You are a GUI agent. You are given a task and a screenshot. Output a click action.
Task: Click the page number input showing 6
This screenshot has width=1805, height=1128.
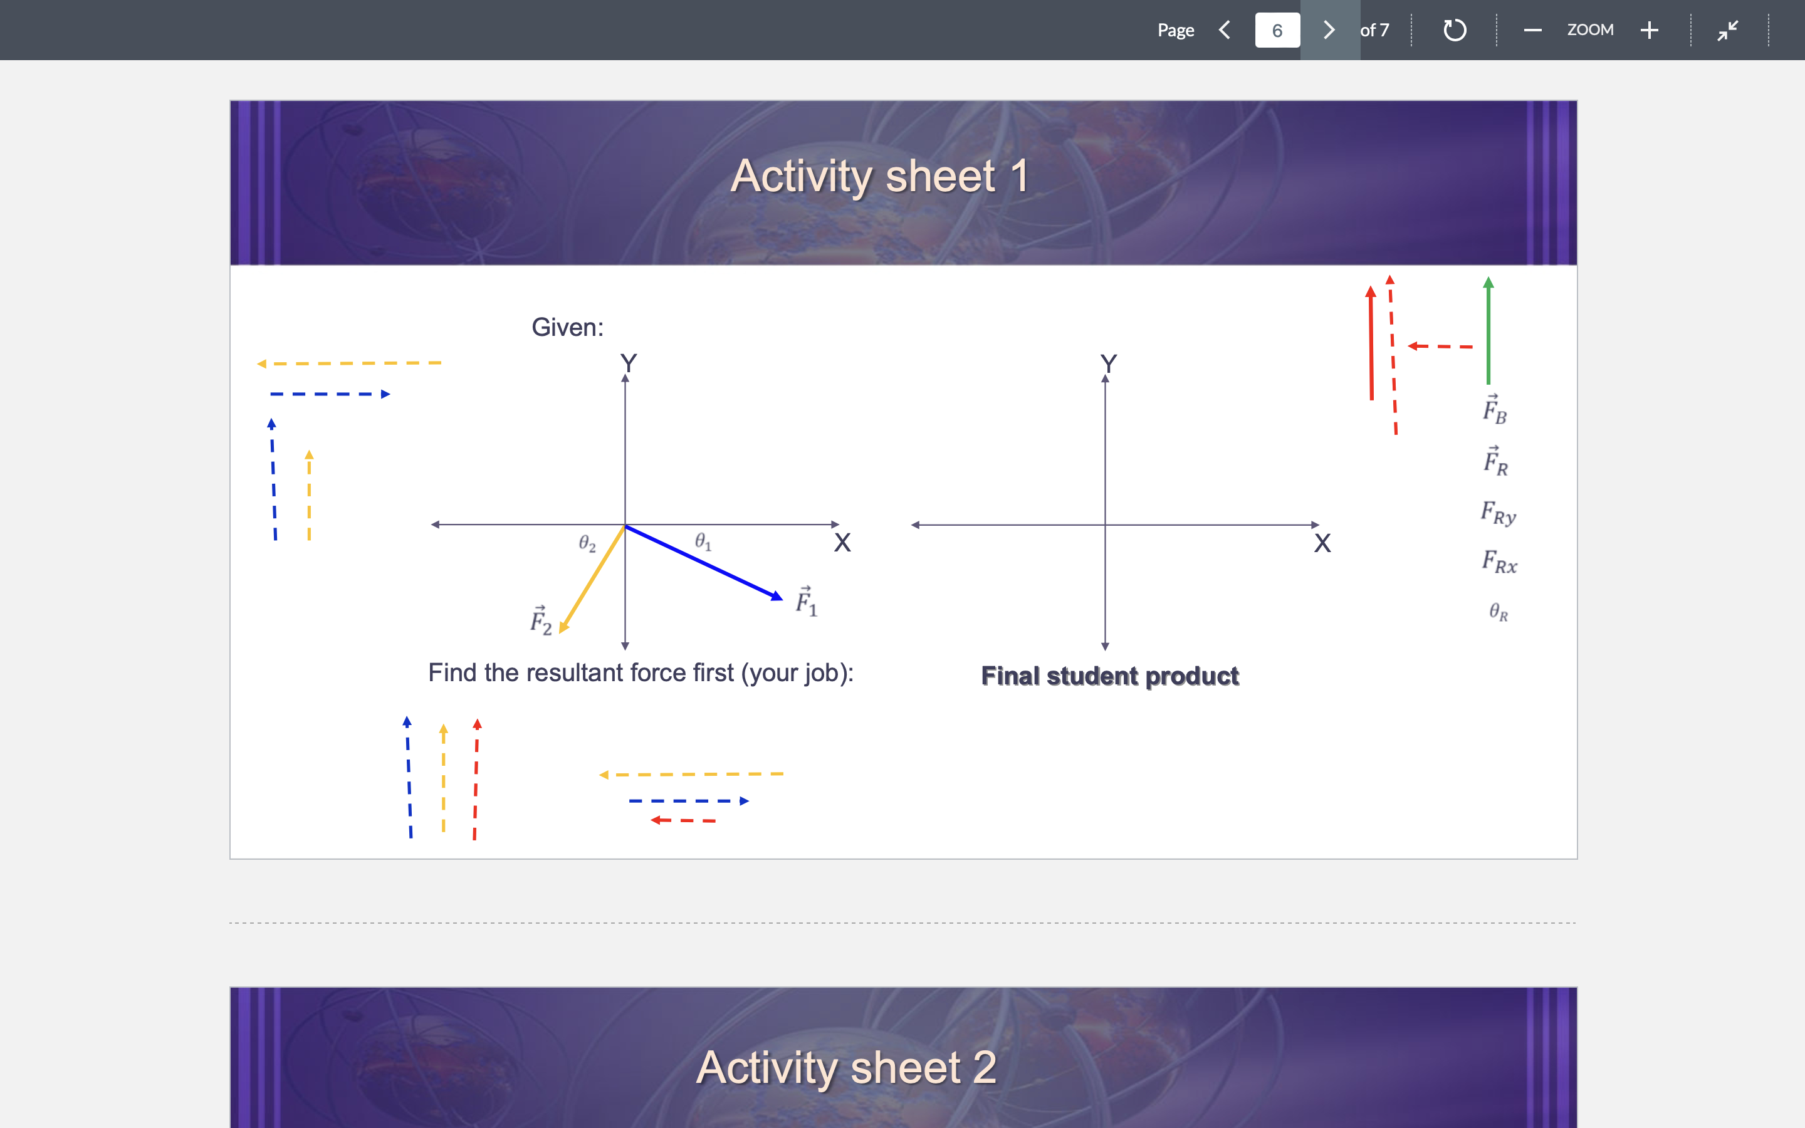coord(1277,30)
